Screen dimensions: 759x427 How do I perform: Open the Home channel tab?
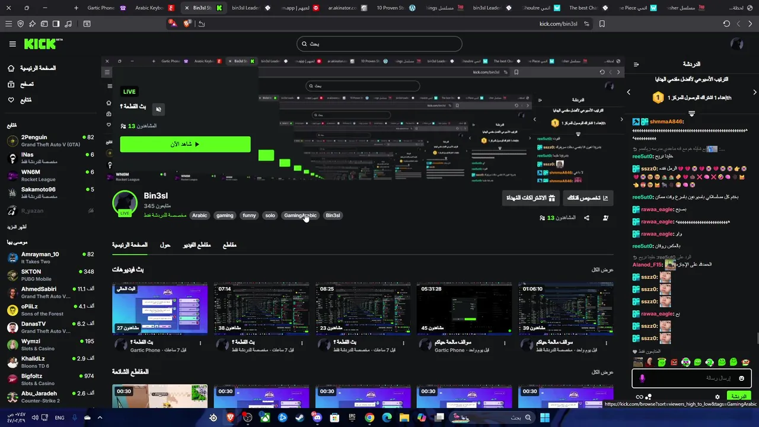coord(130,245)
